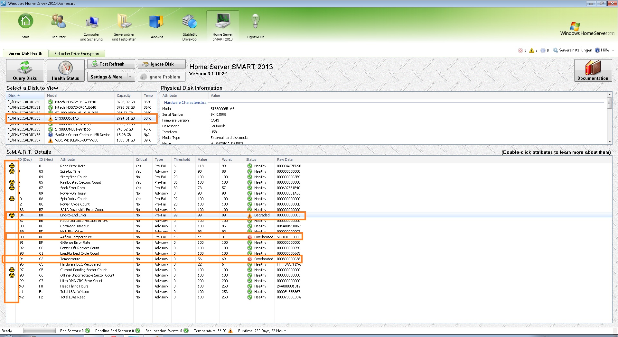Click scroll-down arrow of disk information panel
Image resolution: width=618 pixels, height=337 pixels.
(609, 142)
